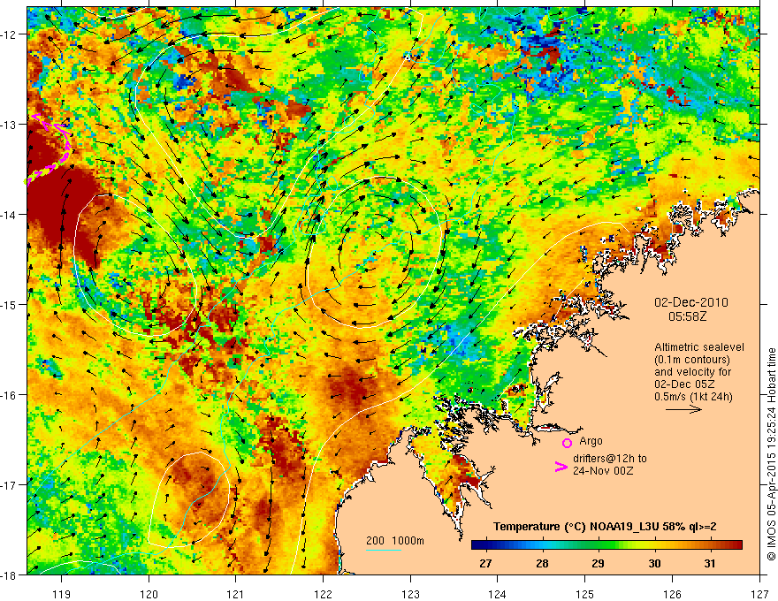Click the longitude axis label 124
The height and width of the screenshot is (601, 778).
point(498,594)
